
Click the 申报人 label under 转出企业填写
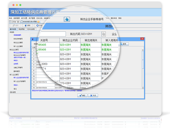coord(16,60)
